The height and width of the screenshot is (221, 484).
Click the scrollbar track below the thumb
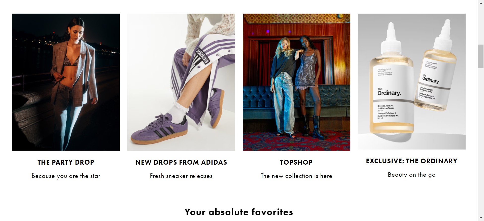481,141
